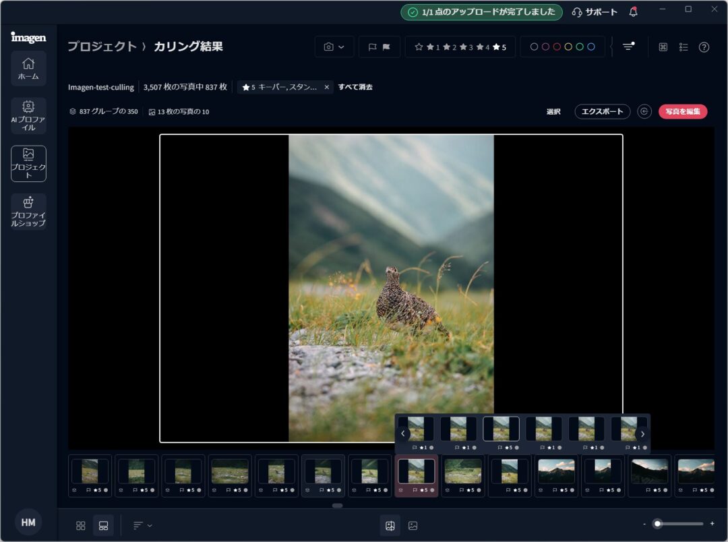Expand the camera filter dropdown
Viewport: 728px width, 542px height.
coord(334,47)
